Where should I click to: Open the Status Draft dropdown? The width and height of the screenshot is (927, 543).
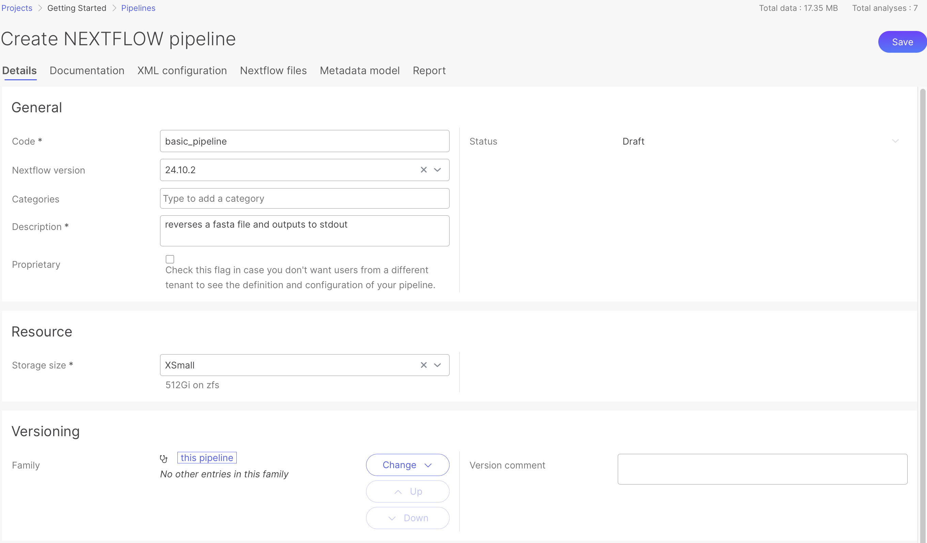[895, 141]
